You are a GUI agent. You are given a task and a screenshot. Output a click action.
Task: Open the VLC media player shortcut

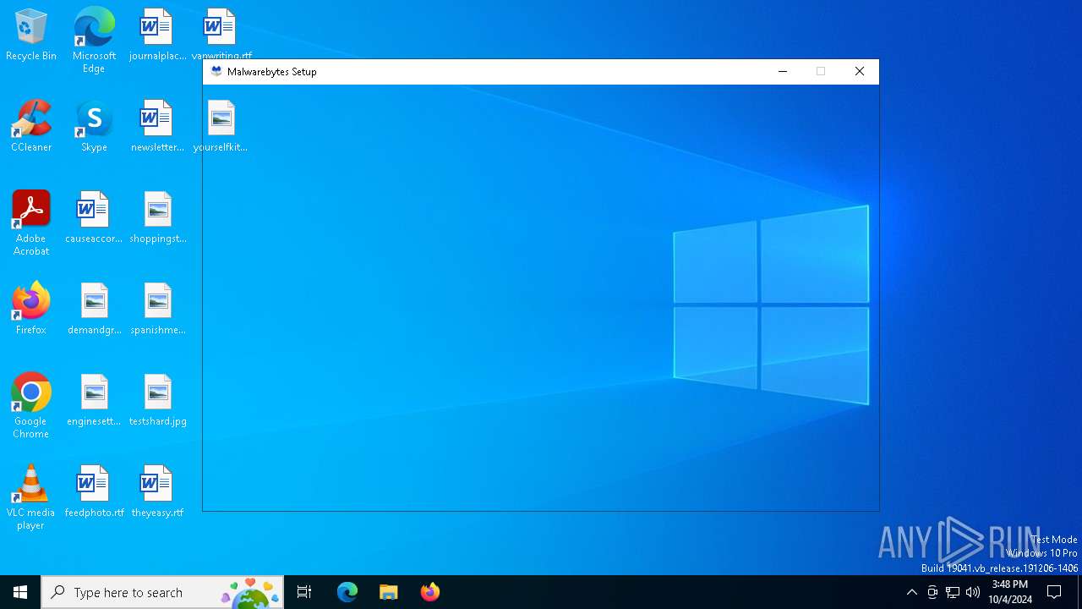point(31,497)
